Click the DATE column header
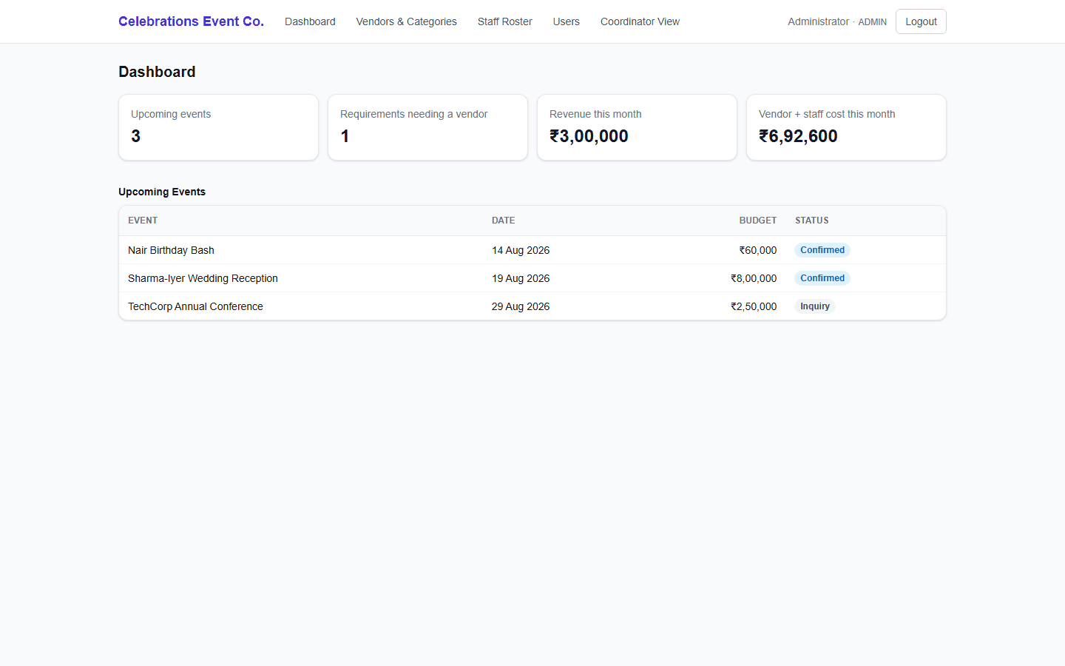The image size is (1065, 666). (504, 221)
